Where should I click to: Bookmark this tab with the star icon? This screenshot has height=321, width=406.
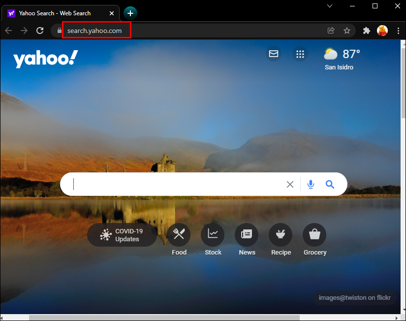click(347, 31)
